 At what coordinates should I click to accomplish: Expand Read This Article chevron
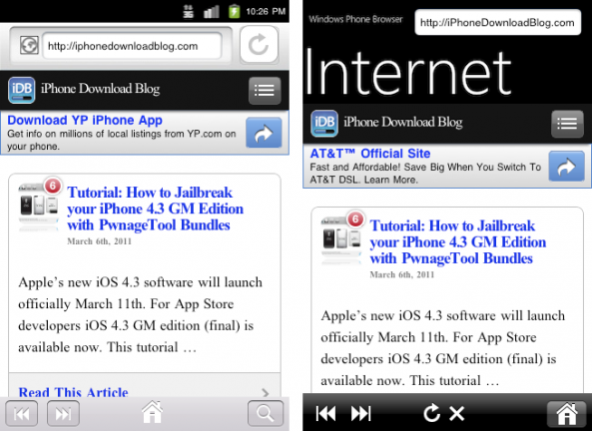click(266, 392)
